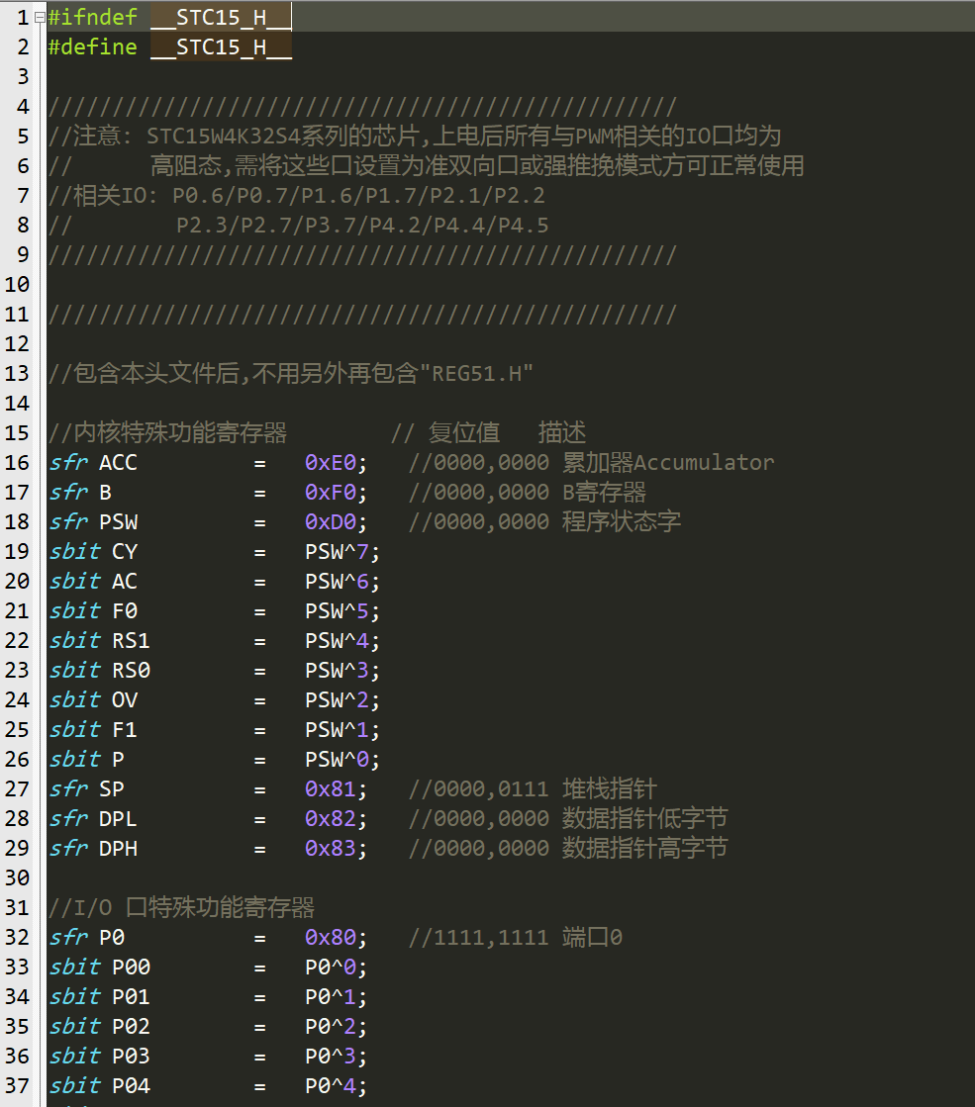This screenshot has width=975, height=1107.
Task: Click the 0x80 address value
Action: [x=331, y=937]
